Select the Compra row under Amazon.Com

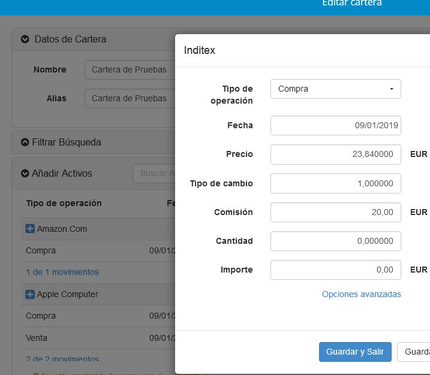(x=98, y=250)
